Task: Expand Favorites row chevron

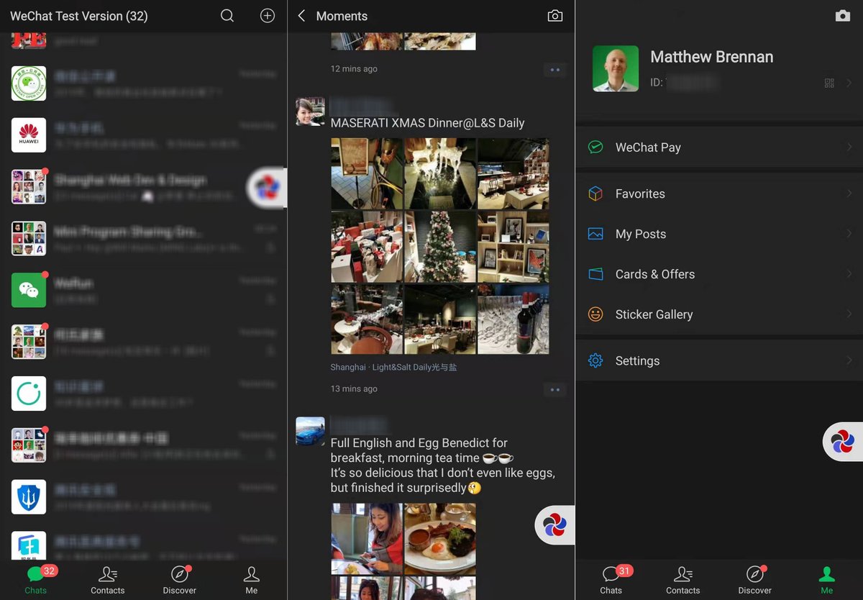Action: click(849, 194)
